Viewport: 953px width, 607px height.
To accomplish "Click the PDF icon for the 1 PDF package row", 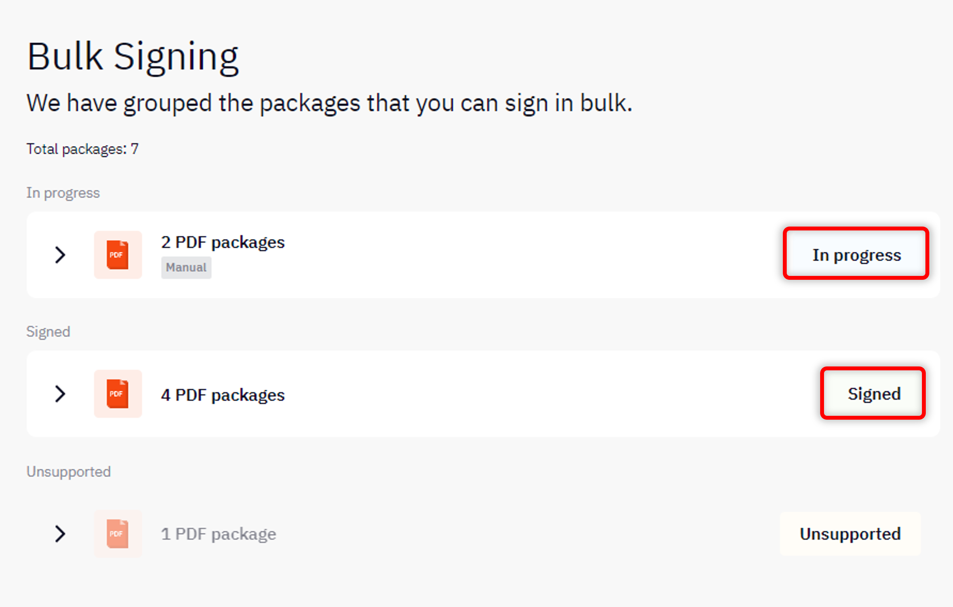I will click(118, 534).
